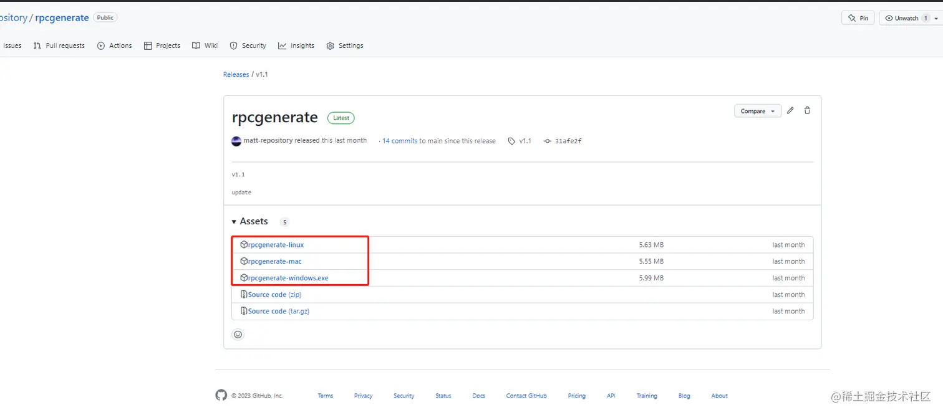Viewport: 943px width, 415px height.
Task: Download Source code (zip)
Action: point(275,295)
